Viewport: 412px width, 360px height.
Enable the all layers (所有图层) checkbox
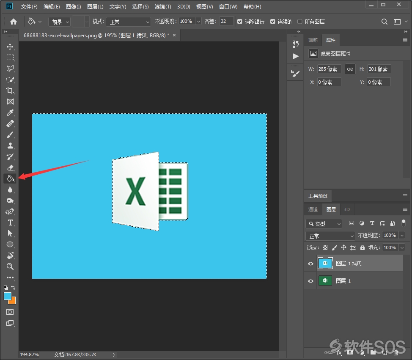tap(299, 22)
